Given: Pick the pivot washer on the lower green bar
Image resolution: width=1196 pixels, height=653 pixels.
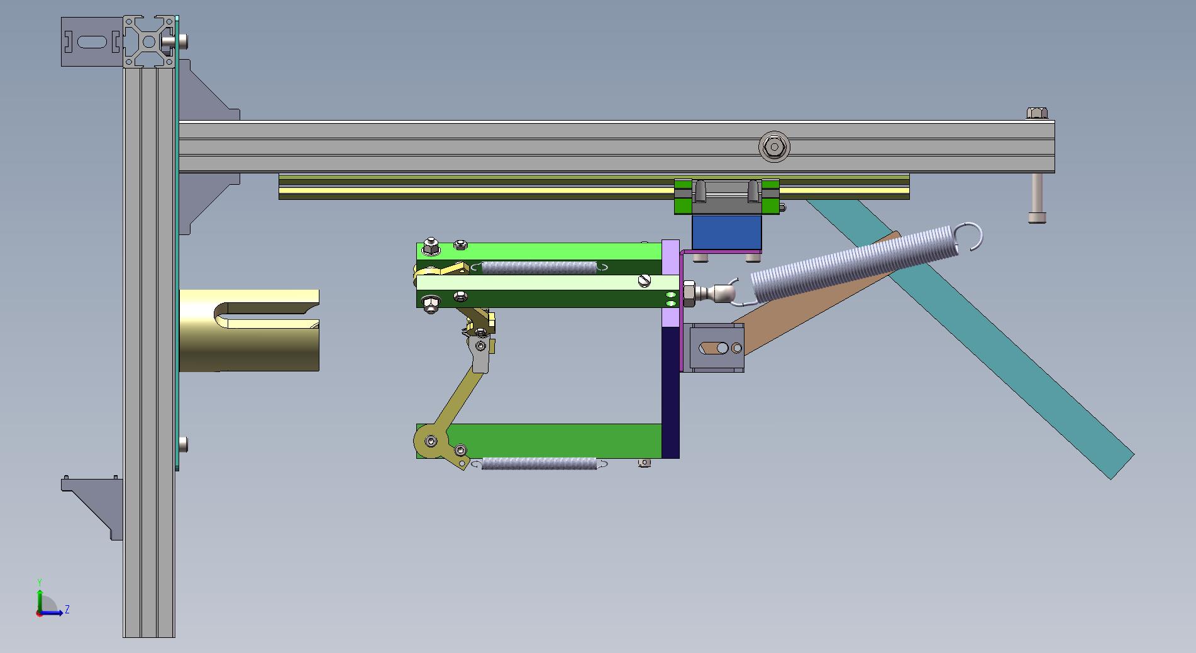Looking at the screenshot, I should click(430, 442).
